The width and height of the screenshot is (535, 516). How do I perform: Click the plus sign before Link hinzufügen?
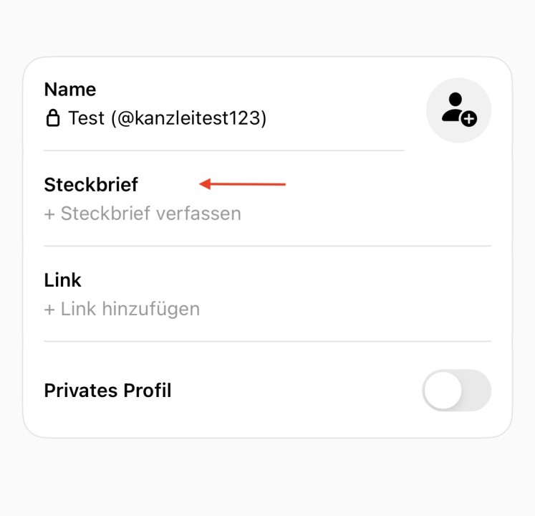click(x=49, y=309)
